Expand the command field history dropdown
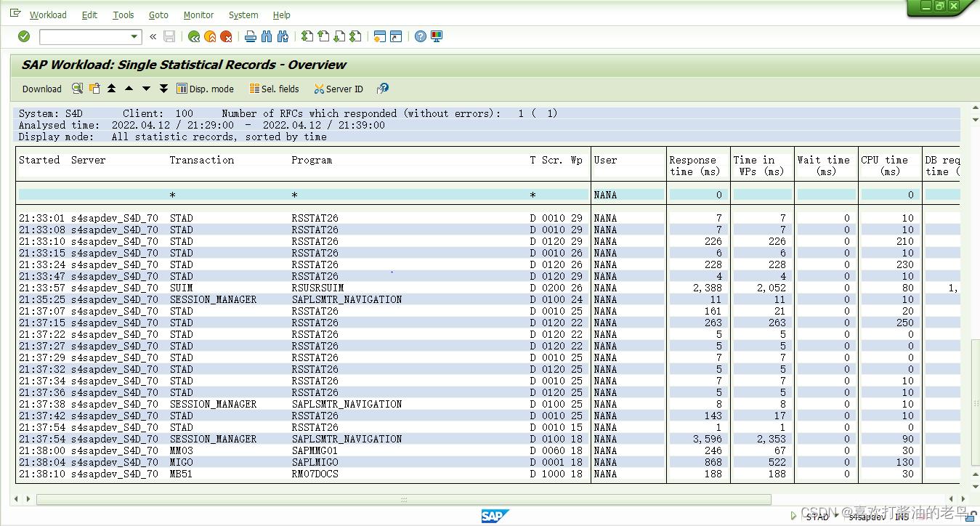The width and height of the screenshot is (980, 526). [134, 36]
